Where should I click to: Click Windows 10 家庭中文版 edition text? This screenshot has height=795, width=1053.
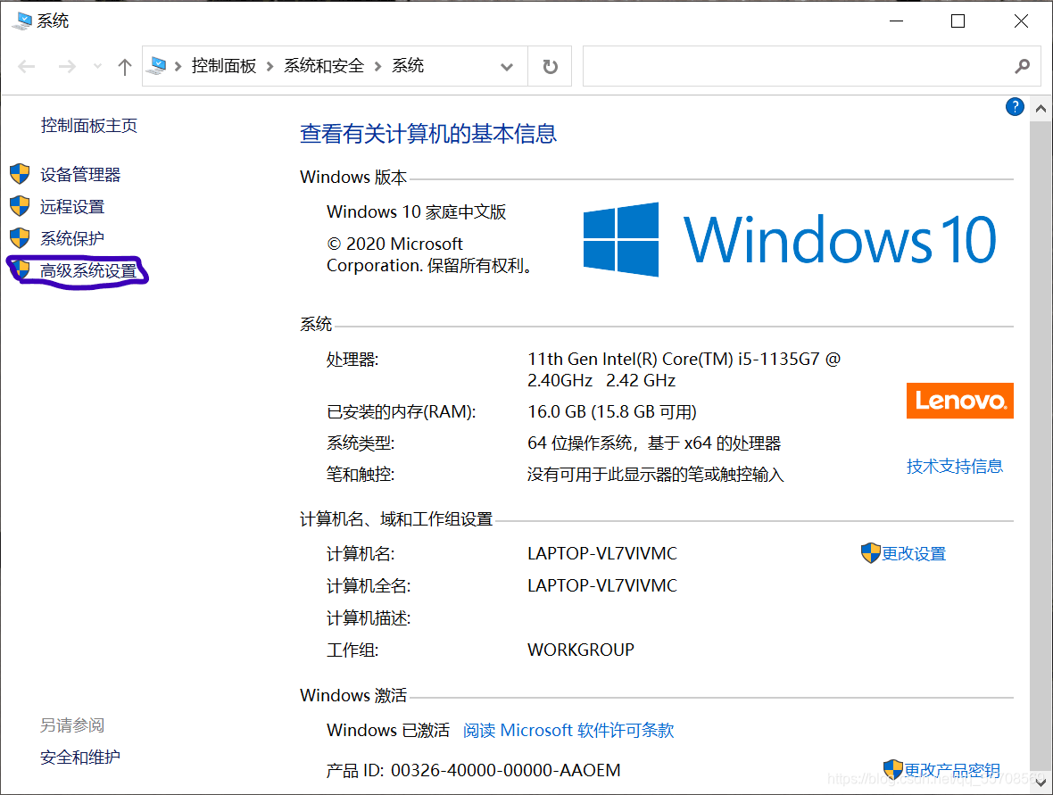click(x=417, y=212)
